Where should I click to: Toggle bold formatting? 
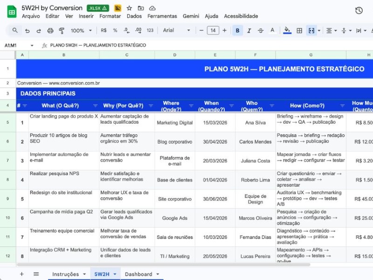point(238,31)
